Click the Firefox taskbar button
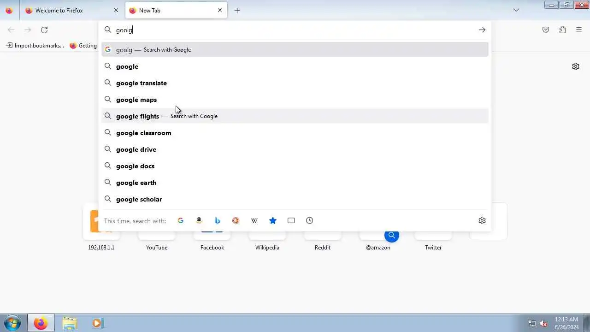590x332 pixels. click(x=41, y=323)
